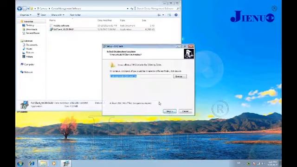Select the mobile software text file
This screenshot has width=297, height=167.
pos(102,26)
